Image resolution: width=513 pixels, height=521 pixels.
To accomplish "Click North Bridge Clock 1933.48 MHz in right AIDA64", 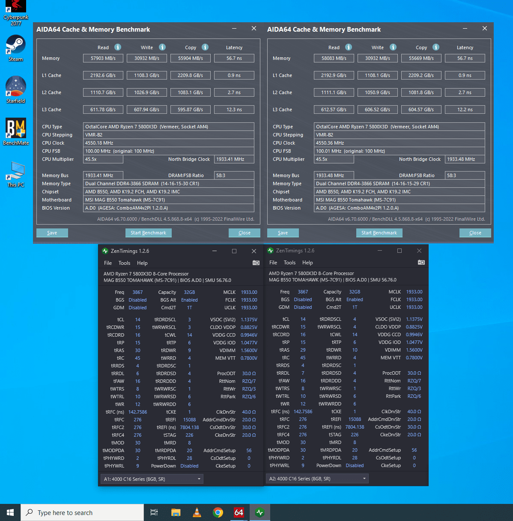I will (465, 159).
